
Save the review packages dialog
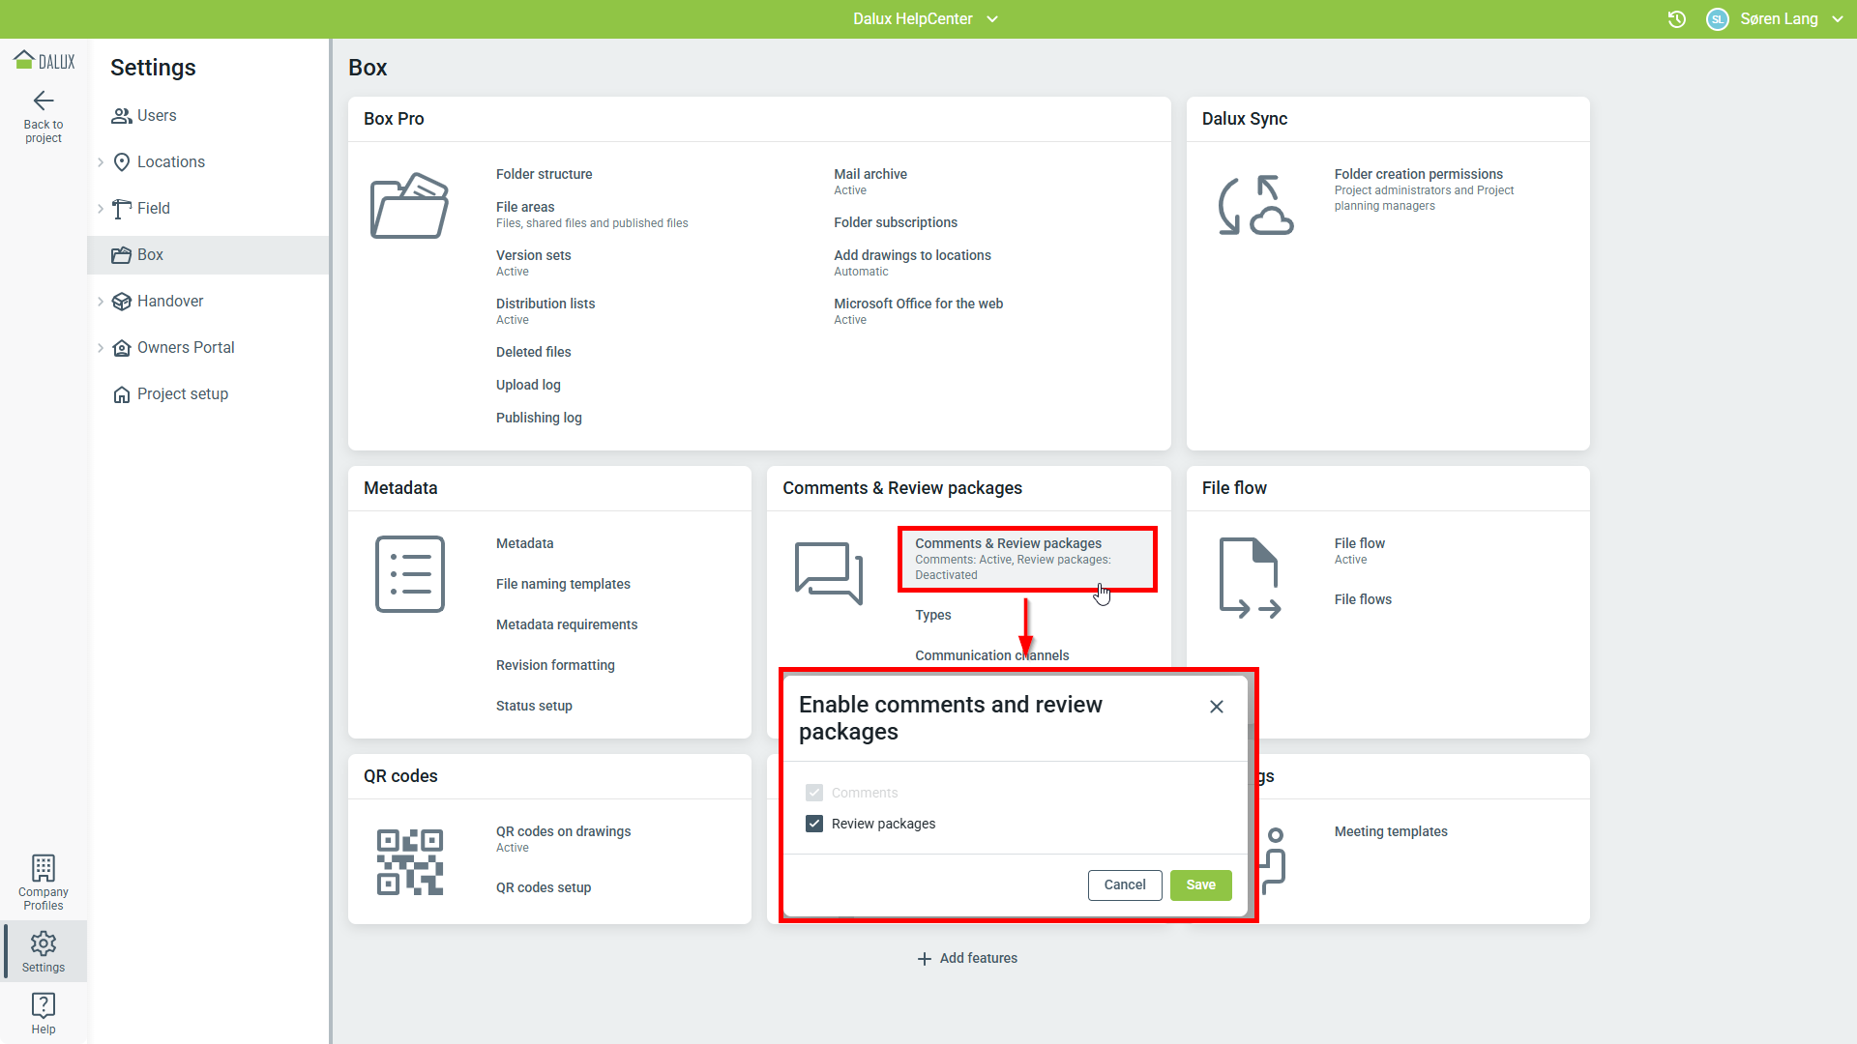point(1200,884)
